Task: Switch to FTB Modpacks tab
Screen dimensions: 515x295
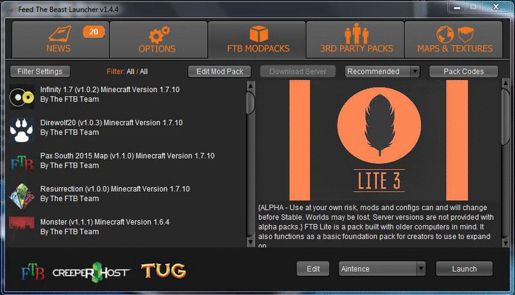Action: 257,40
